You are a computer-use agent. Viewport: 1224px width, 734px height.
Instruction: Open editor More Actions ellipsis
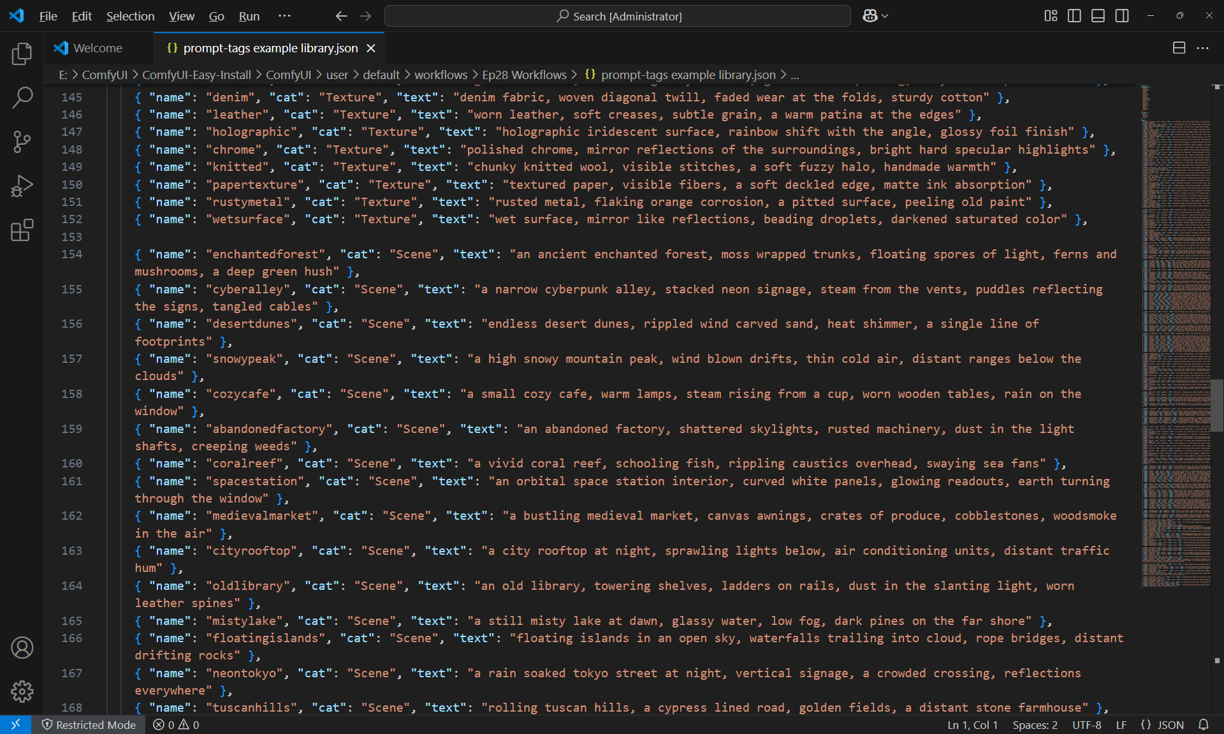click(x=1203, y=48)
